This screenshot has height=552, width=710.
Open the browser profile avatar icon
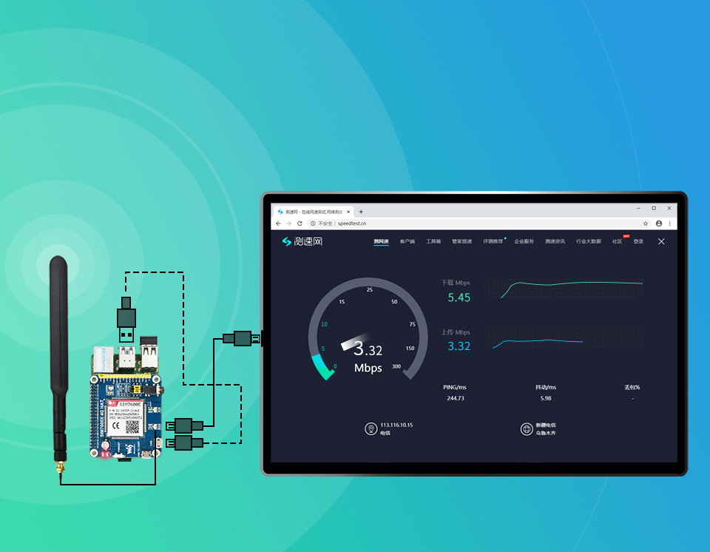point(658,223)
